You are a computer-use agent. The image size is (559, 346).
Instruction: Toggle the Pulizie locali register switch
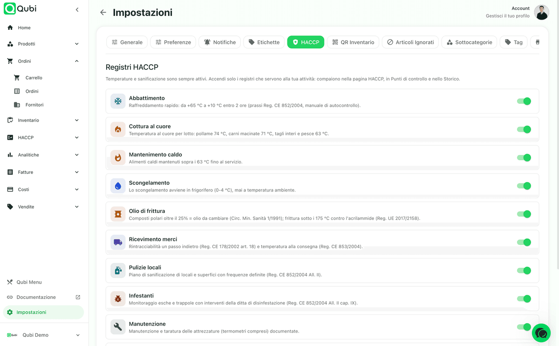[x=524, y=271]
